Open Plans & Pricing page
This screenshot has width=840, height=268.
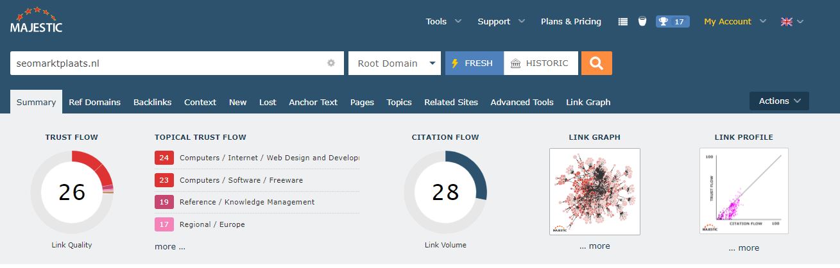tap(571, 22)
